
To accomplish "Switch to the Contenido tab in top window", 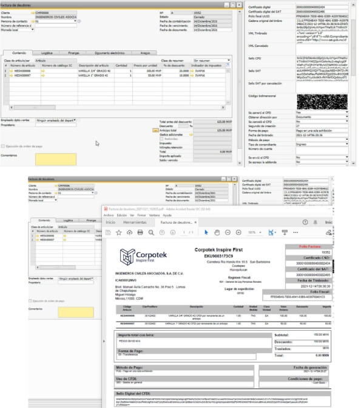I will [19, 53].
